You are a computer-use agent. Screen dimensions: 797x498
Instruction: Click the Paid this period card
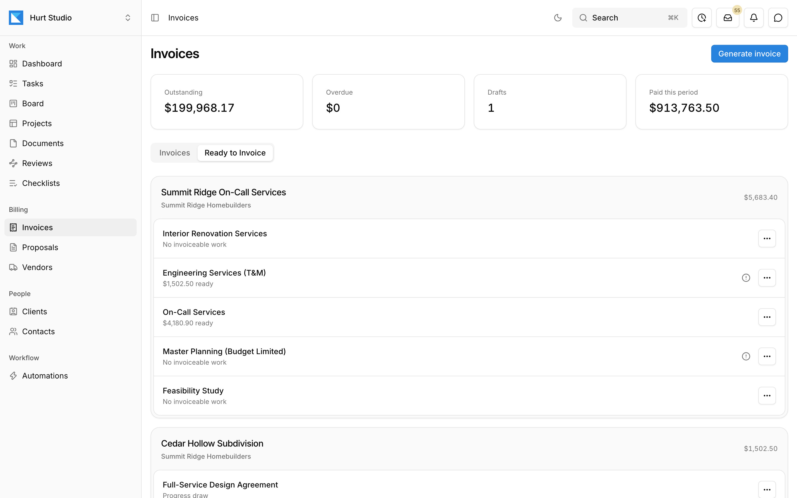711,102
